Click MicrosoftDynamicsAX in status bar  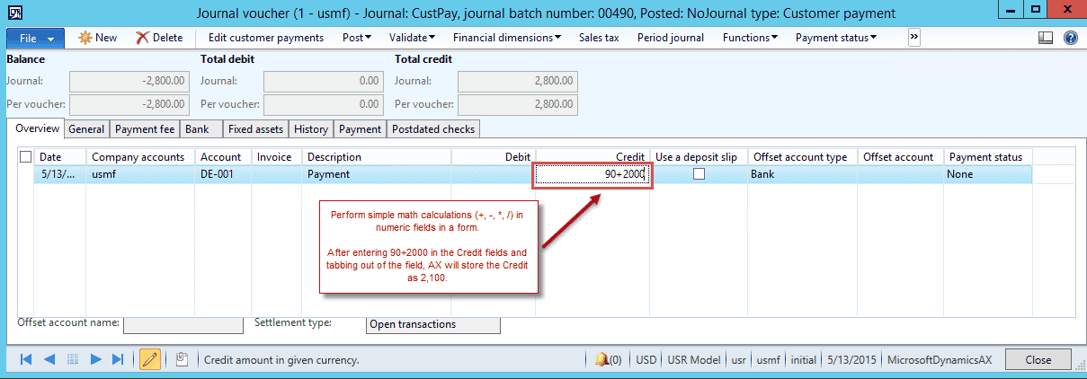(940, 359)
